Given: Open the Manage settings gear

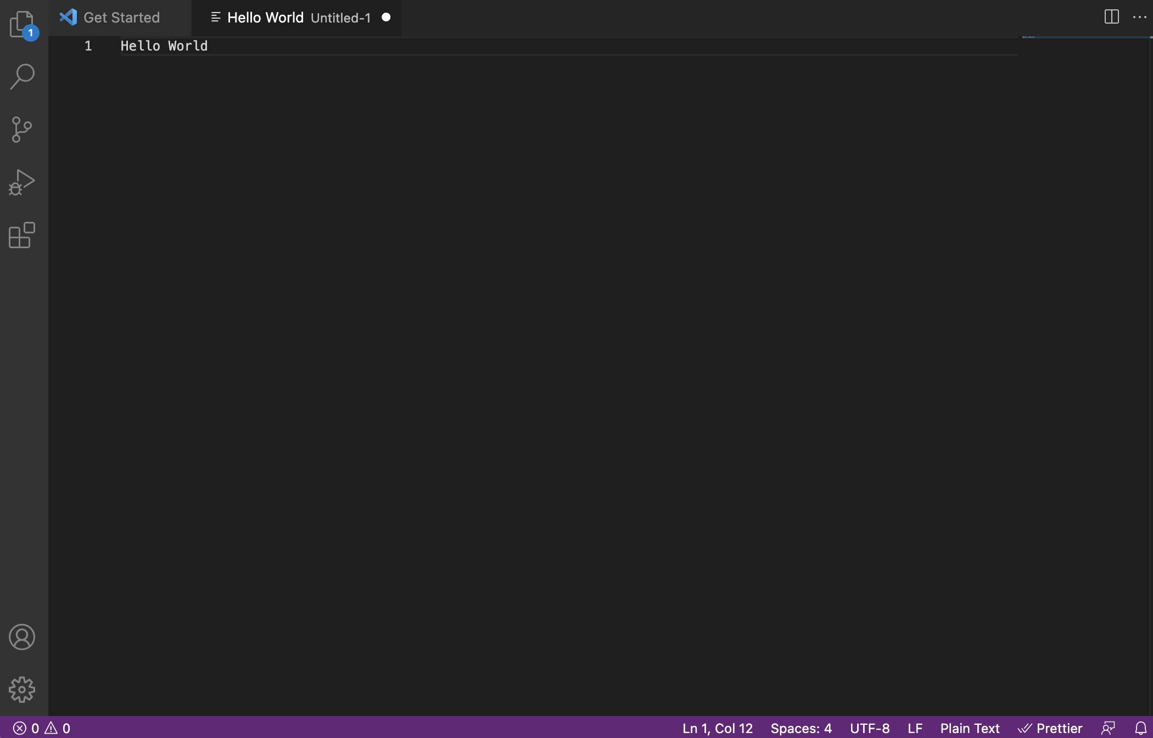Looking at the screenshot, I should point(21,689).
